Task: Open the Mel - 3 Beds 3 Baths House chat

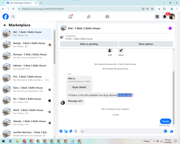Action: pos(27,34)
